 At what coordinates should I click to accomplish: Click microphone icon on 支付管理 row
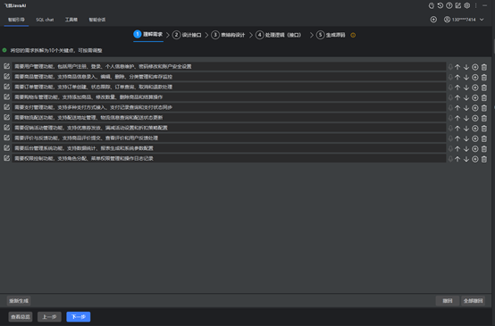point(450,107)
